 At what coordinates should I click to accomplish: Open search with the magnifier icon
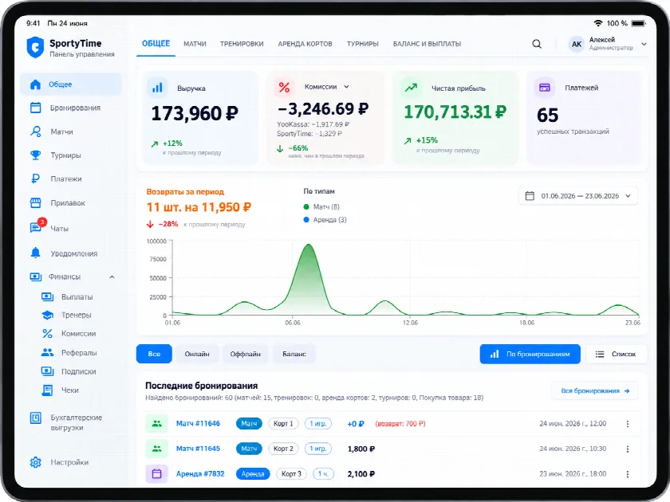pyautogui.click(x=537, y=44)
